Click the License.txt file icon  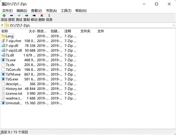coord(3,94)
